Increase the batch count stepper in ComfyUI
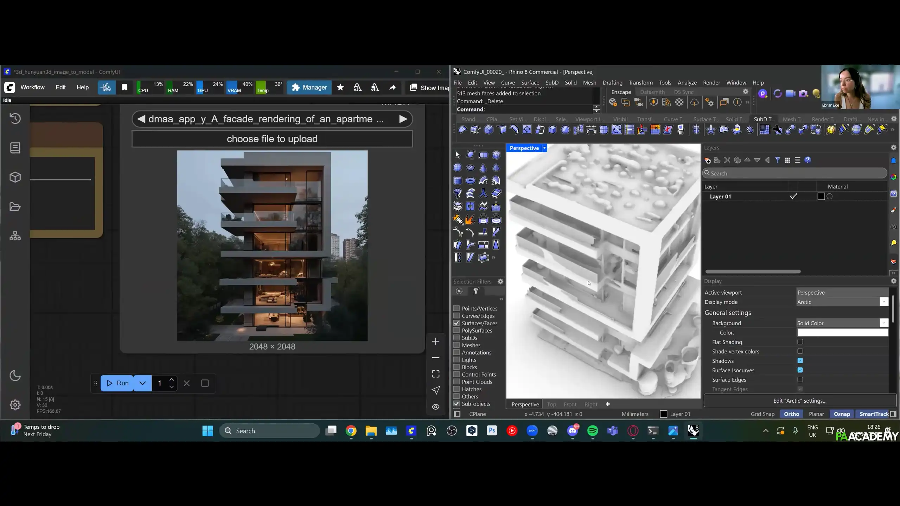 coord(172,380)
